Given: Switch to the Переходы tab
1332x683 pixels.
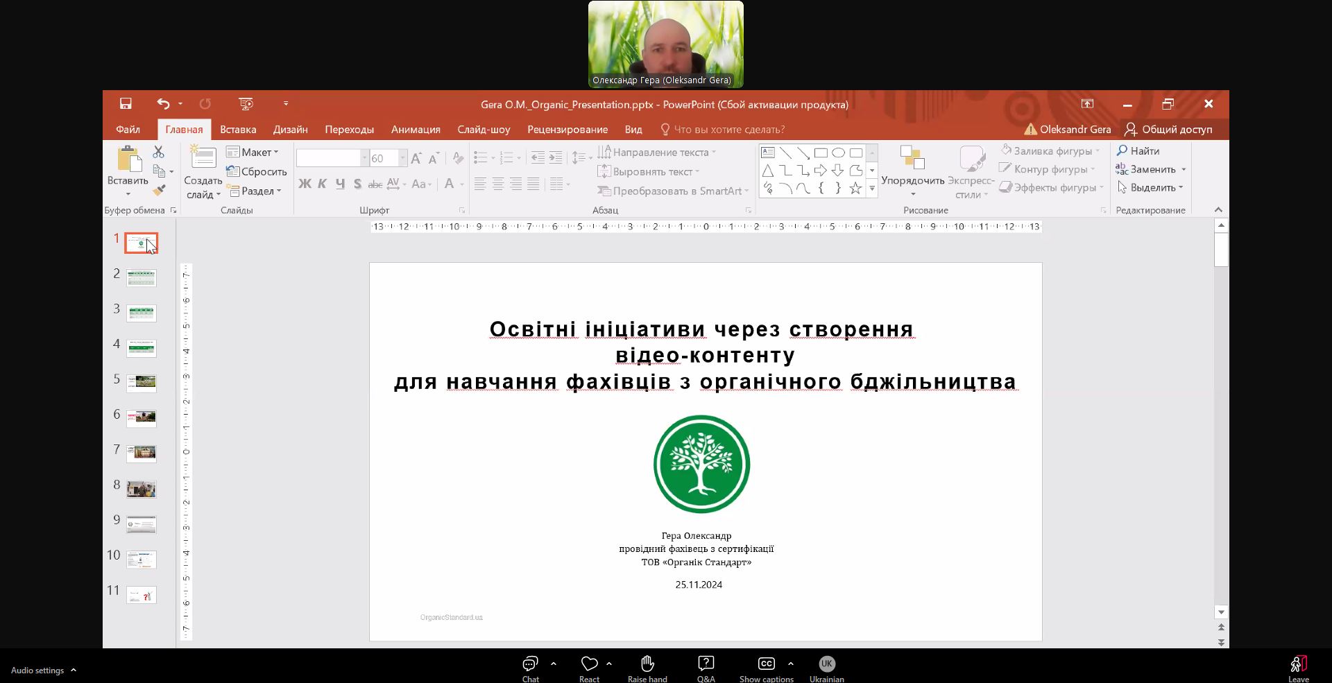Looking at the screenshot, I should click(350, 130).
